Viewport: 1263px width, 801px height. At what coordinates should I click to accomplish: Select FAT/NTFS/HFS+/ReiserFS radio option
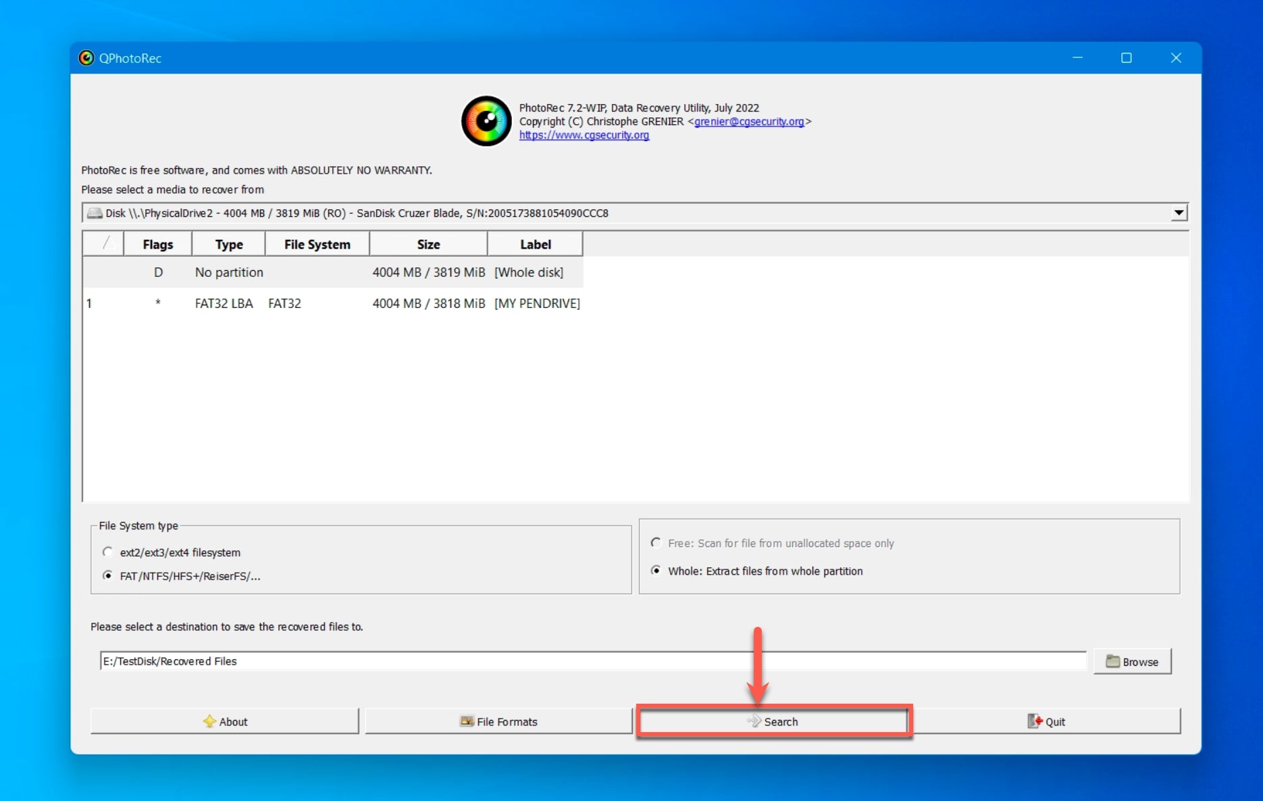tap(107, 575)
